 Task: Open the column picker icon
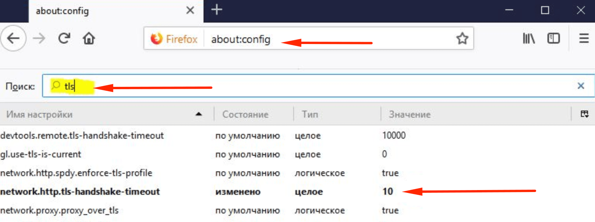584,114
